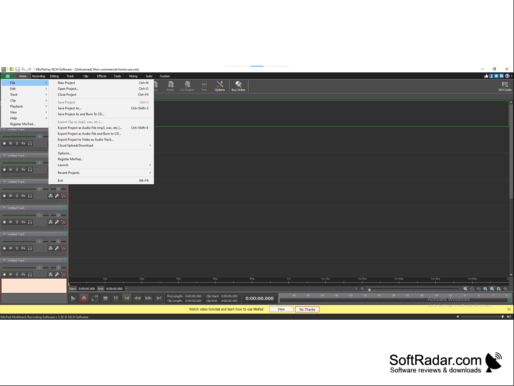Click View in the yellow tutorial bar
Viewport: 514px width, 386px height.
point(281,309)
